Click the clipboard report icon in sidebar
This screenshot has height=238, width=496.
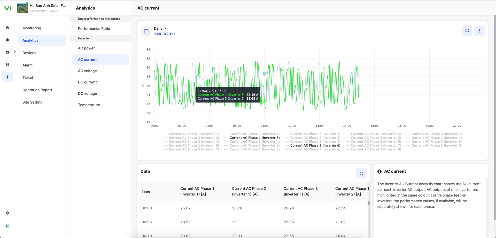[7, 65]
